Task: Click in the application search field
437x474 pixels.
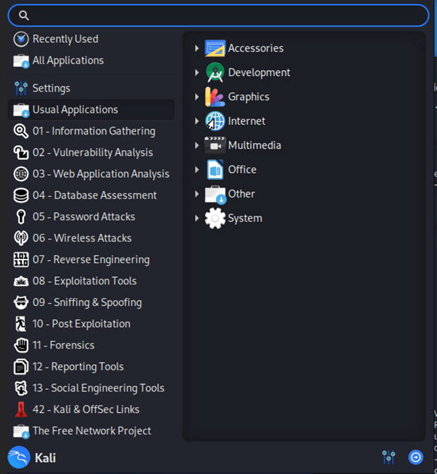Action: click(x=222, y=16)
